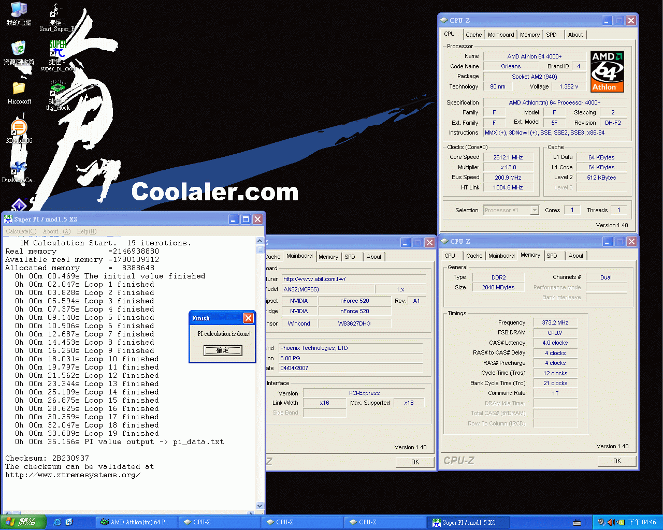Click the AMD Athlon 64 logo in CPU-Z
The image size is (663, 530).
coord(607,71)
